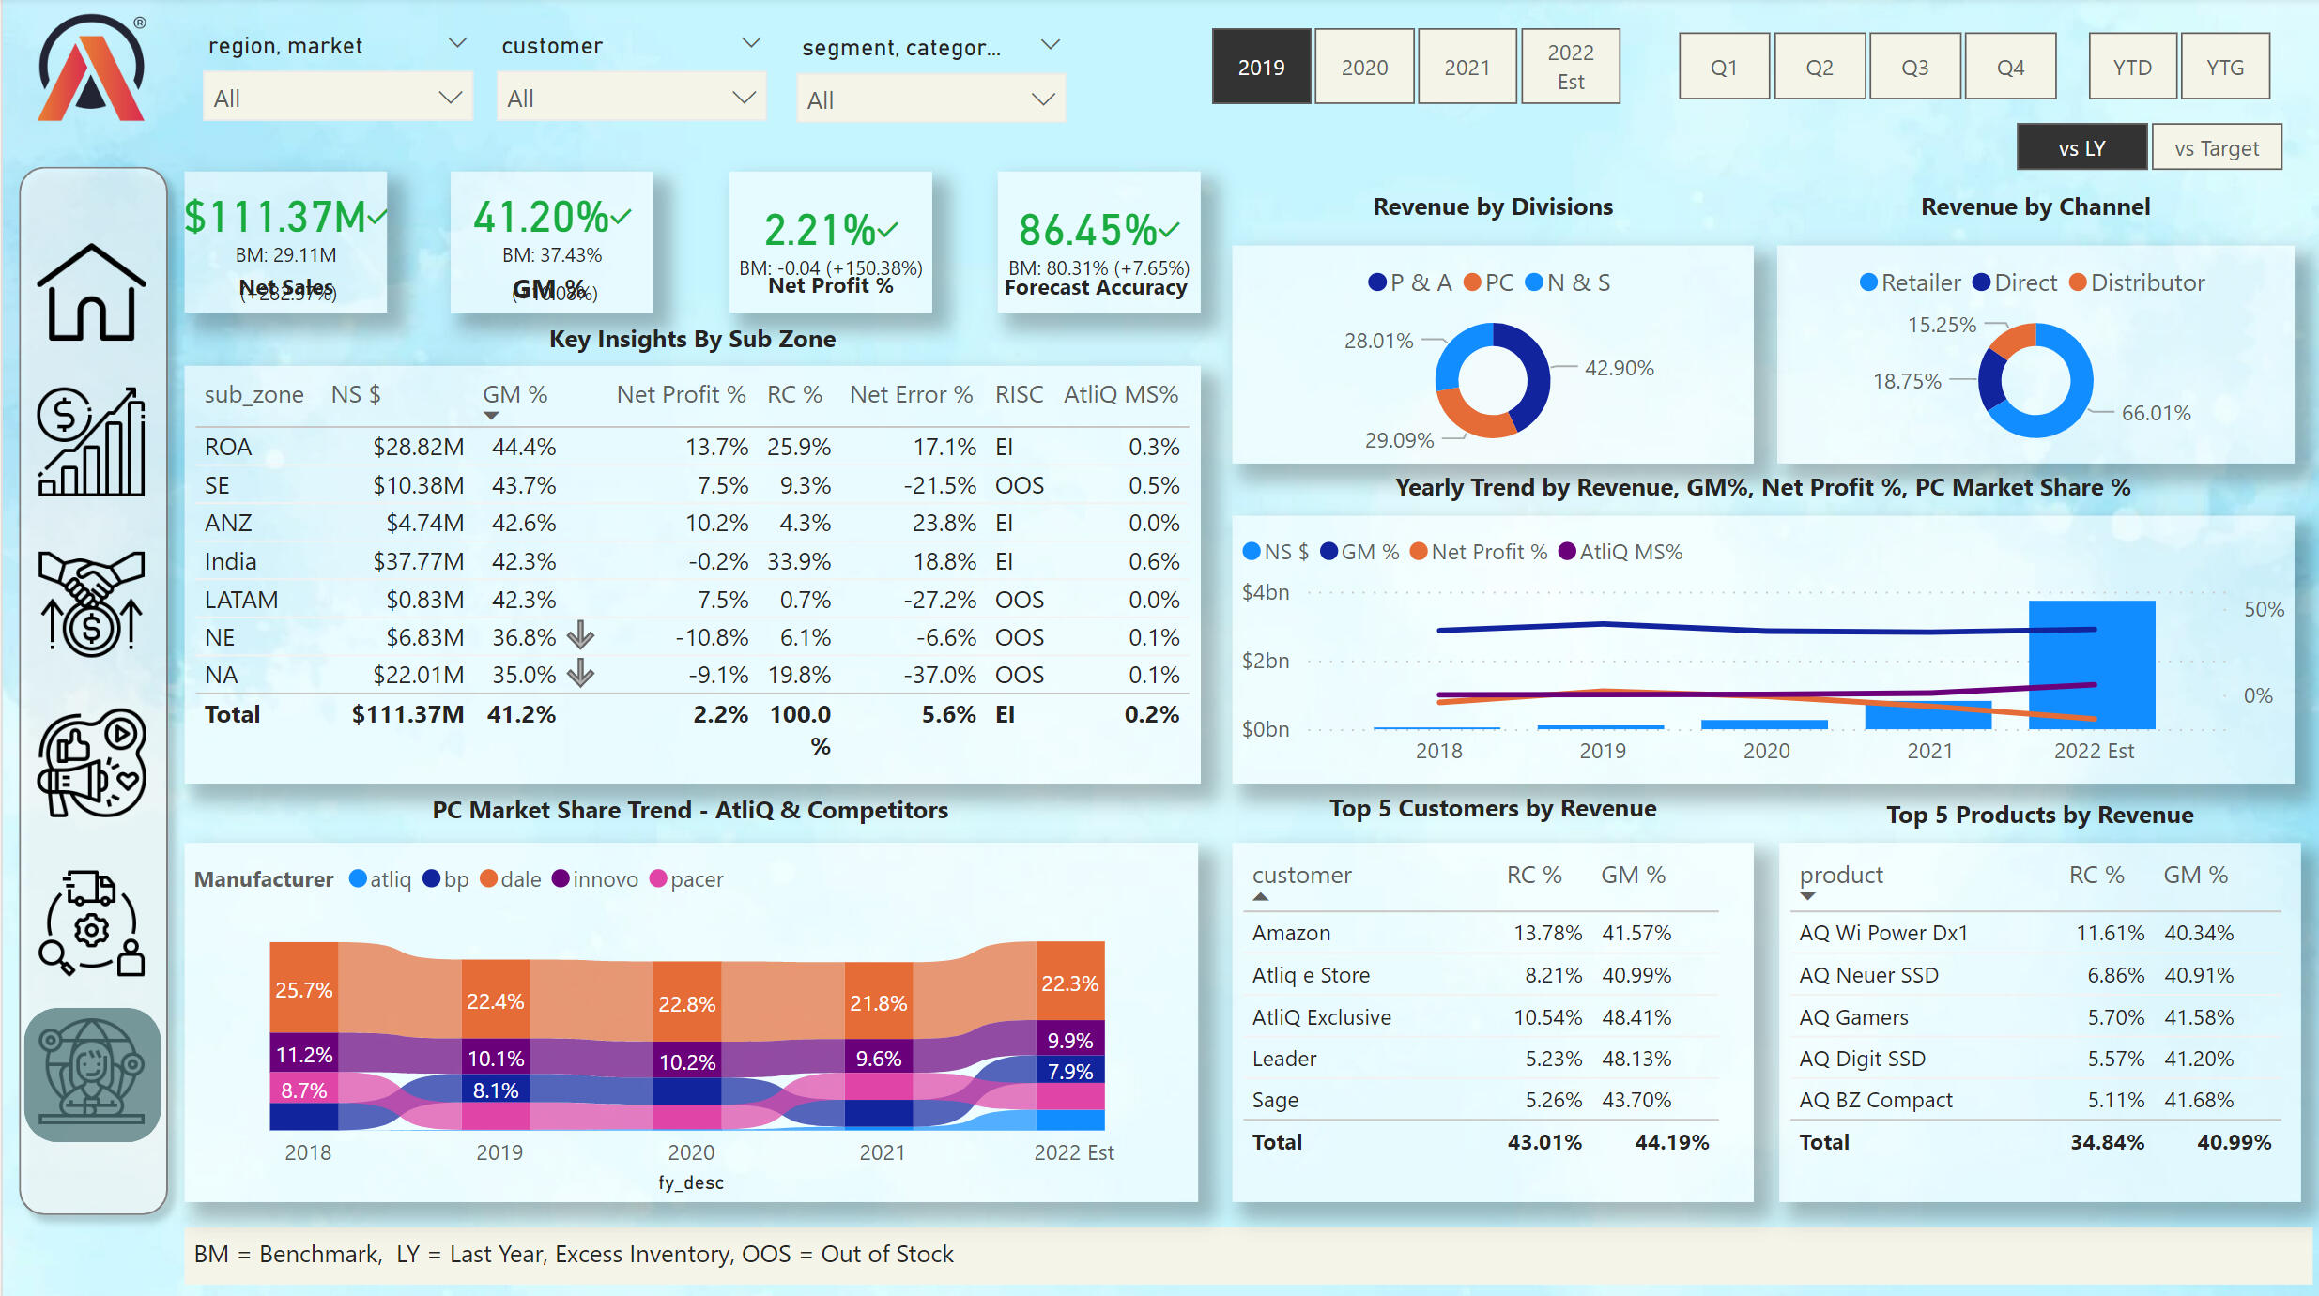The image size is (2319, 1296).
Task: Select the executive globe person icon
Action: point(91,1074)
